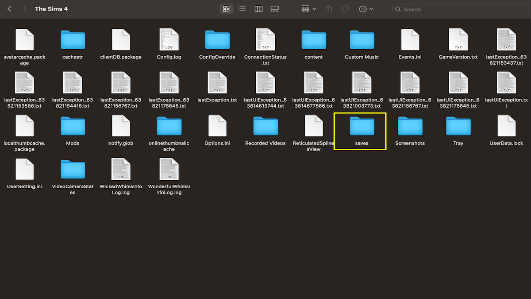531x299 pixels.
Task: Open the Recorded Videos folder
Action: 265,126
